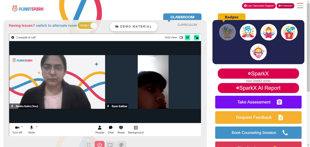Click phone icon on Book Counseling Session
310x147 pixels.
[x=285, y=133]
